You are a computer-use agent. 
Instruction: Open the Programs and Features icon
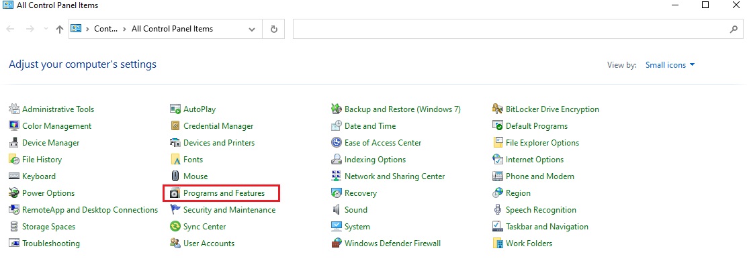[175, 193]
